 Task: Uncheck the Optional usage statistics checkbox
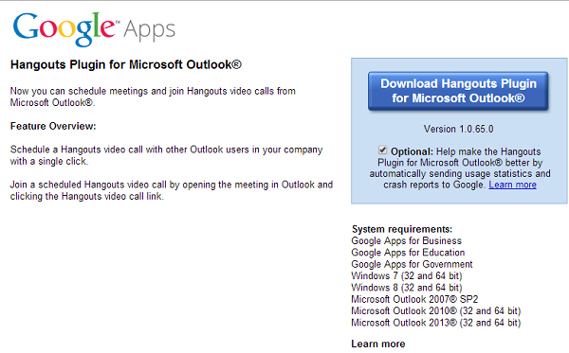point(382,150)
